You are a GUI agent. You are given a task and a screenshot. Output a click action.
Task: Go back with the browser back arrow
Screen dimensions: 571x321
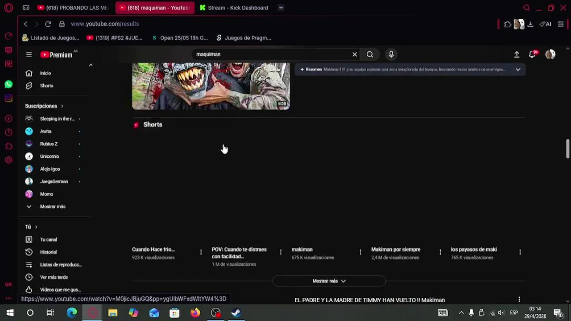[25, 24]
